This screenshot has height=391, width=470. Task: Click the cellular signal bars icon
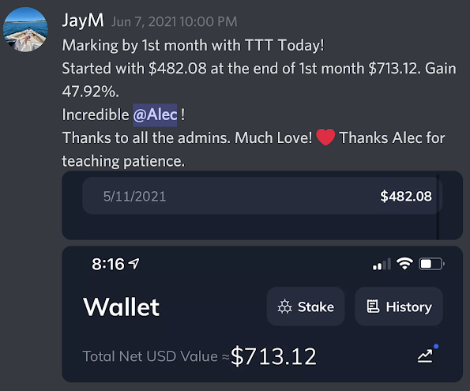coord(382,264)
